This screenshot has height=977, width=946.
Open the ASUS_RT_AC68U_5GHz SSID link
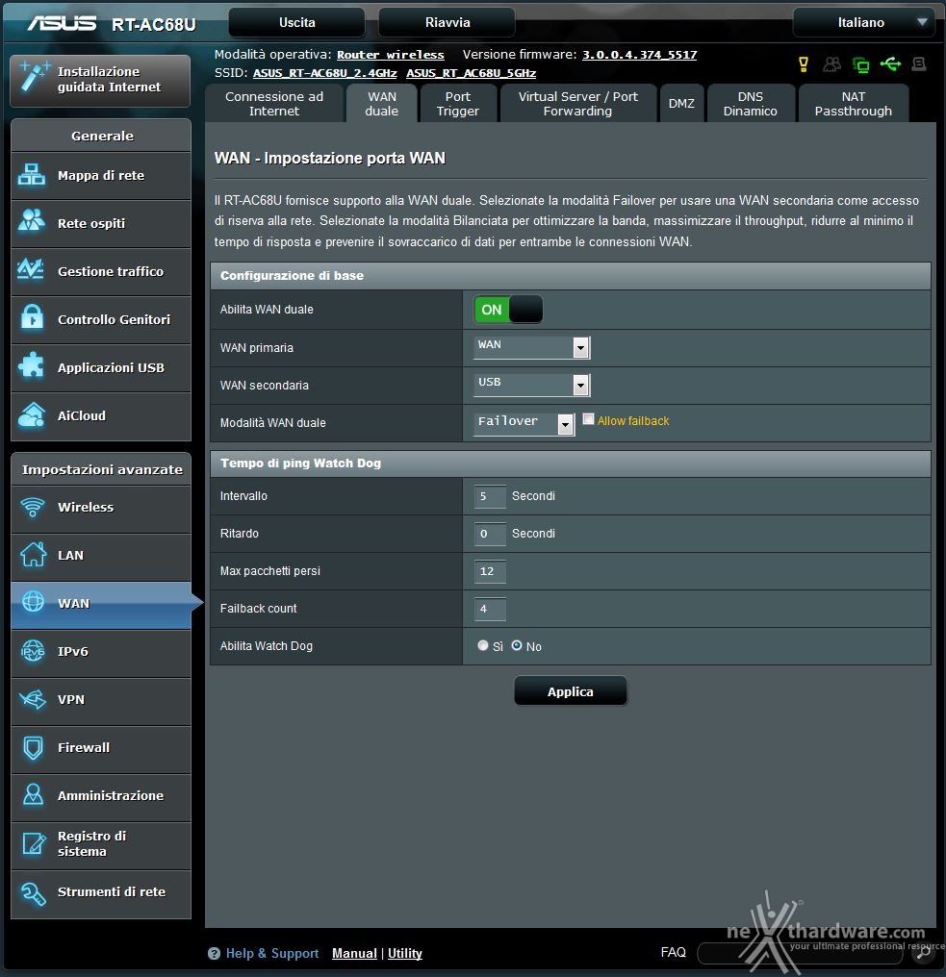pos(472,73)
